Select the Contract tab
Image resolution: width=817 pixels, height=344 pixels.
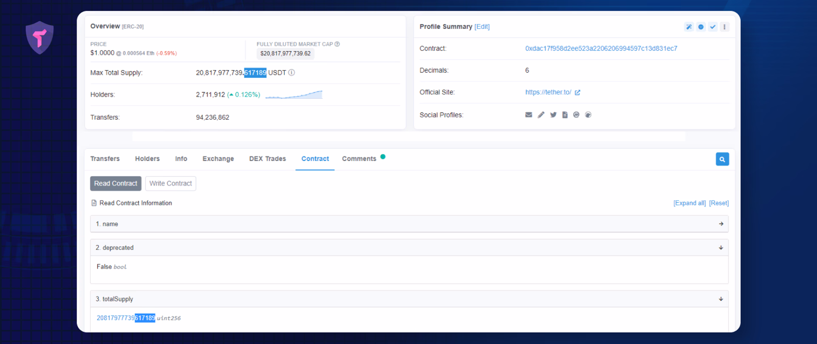(315, 159)
